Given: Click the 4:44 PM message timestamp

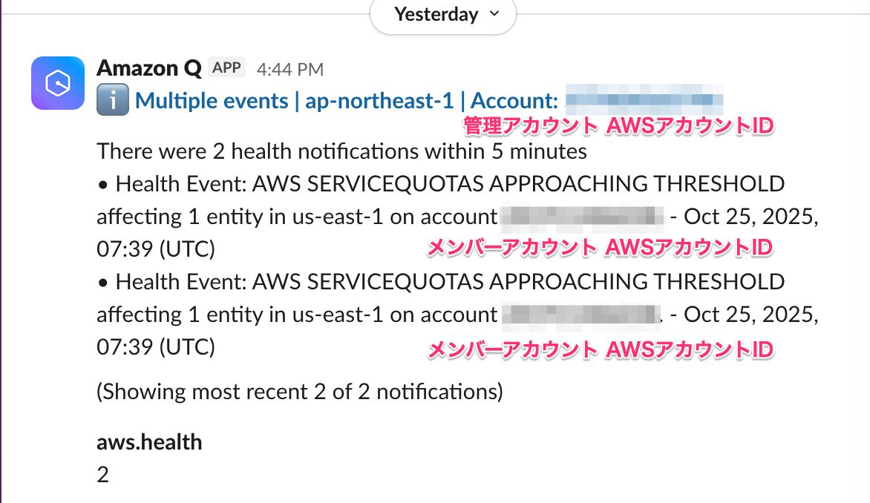Looking at the screenshot, I should pos(290,69).
